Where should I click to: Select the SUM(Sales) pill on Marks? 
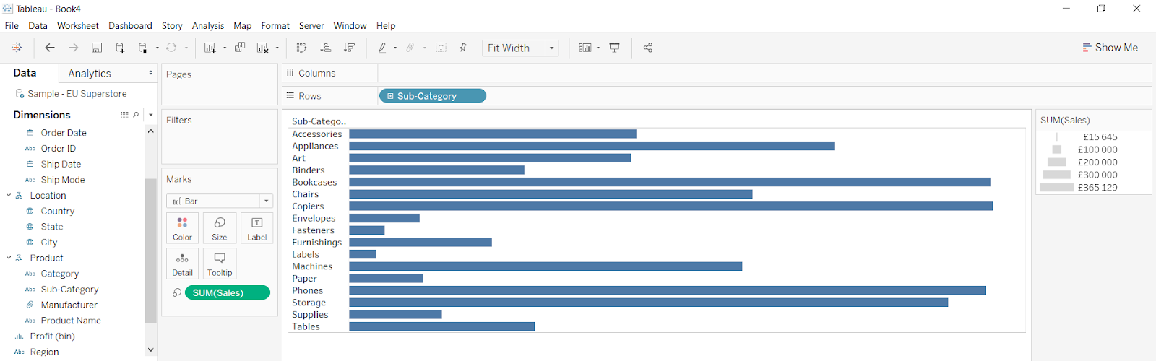pos(227,292)
